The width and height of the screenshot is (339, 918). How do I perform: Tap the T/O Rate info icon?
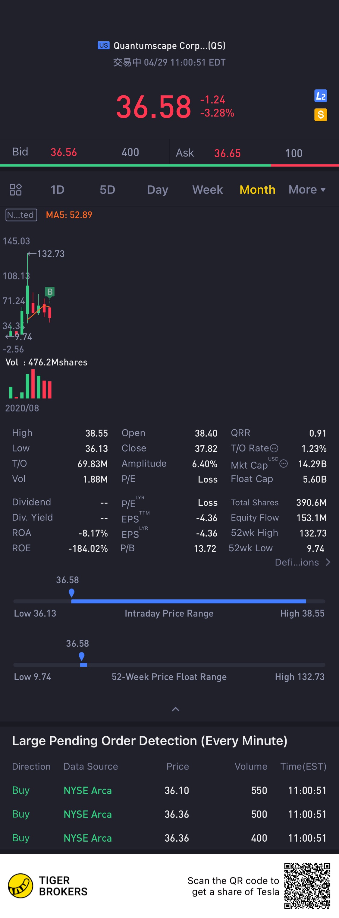click(x=274, y=448)
